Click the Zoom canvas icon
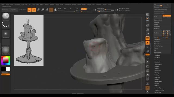This screenshot has width=174, height=97. click(147, 25)
